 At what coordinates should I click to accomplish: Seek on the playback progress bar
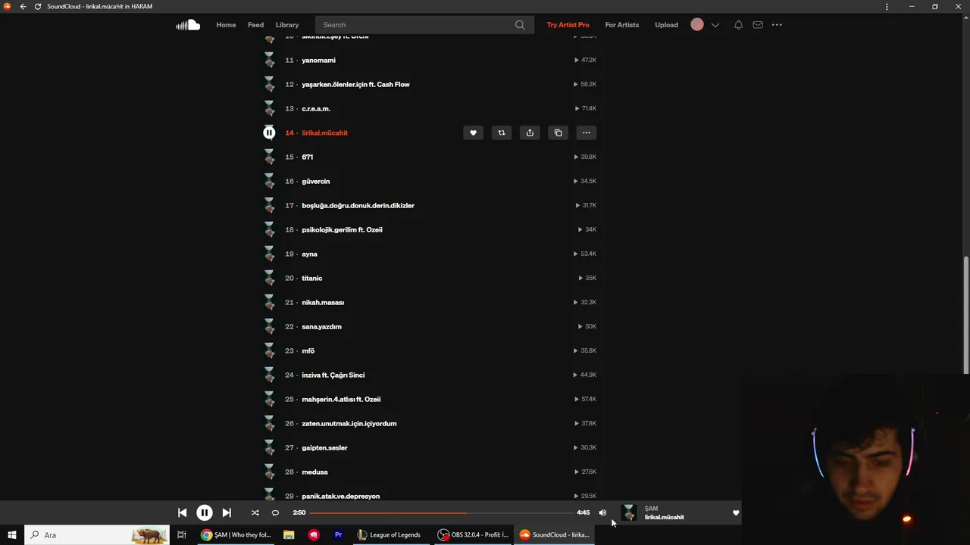[442, 512]
